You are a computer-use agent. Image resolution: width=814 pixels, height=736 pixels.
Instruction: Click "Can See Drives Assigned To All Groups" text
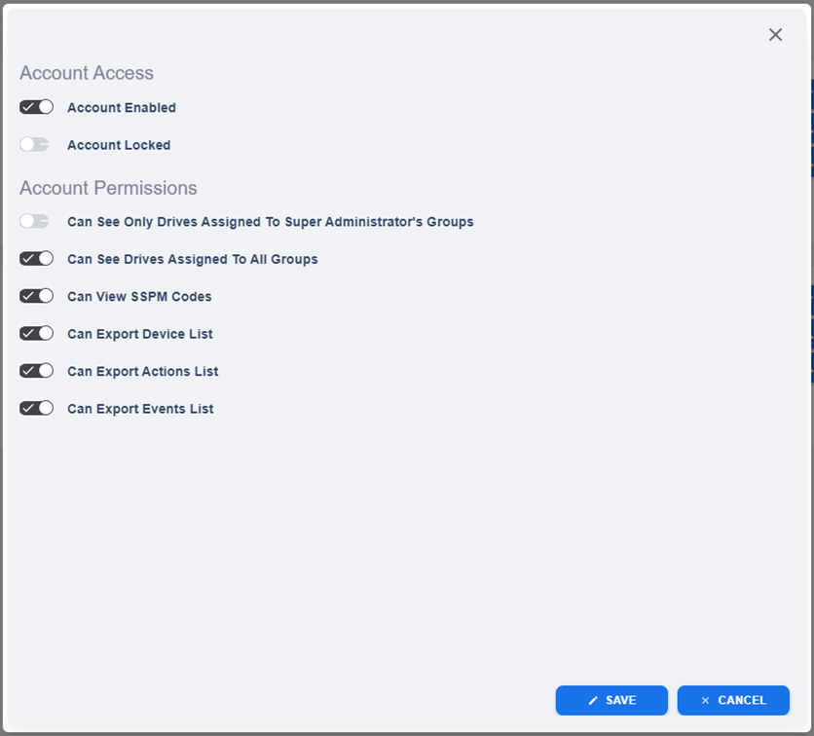(193, 259)
